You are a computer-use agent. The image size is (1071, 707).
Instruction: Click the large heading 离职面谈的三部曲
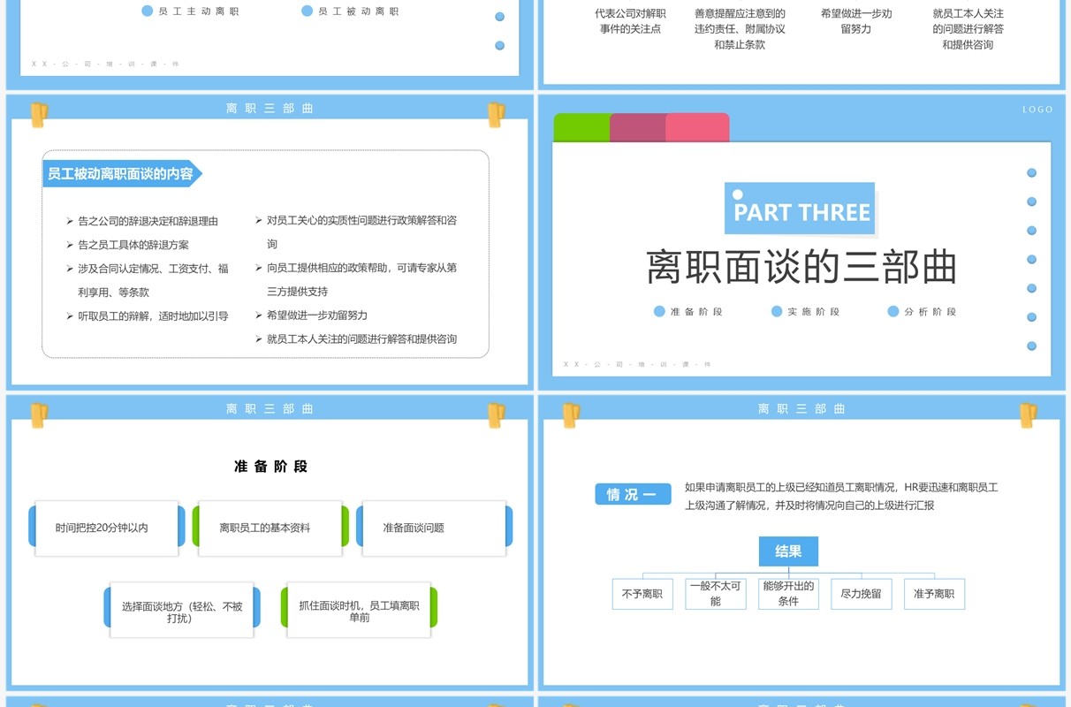coord(801,268)
